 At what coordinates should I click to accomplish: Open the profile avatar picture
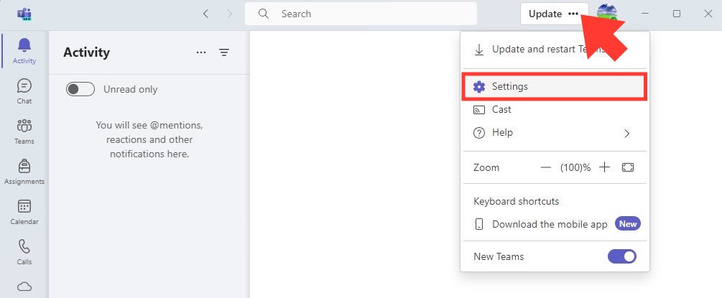(x=607, y=14)
